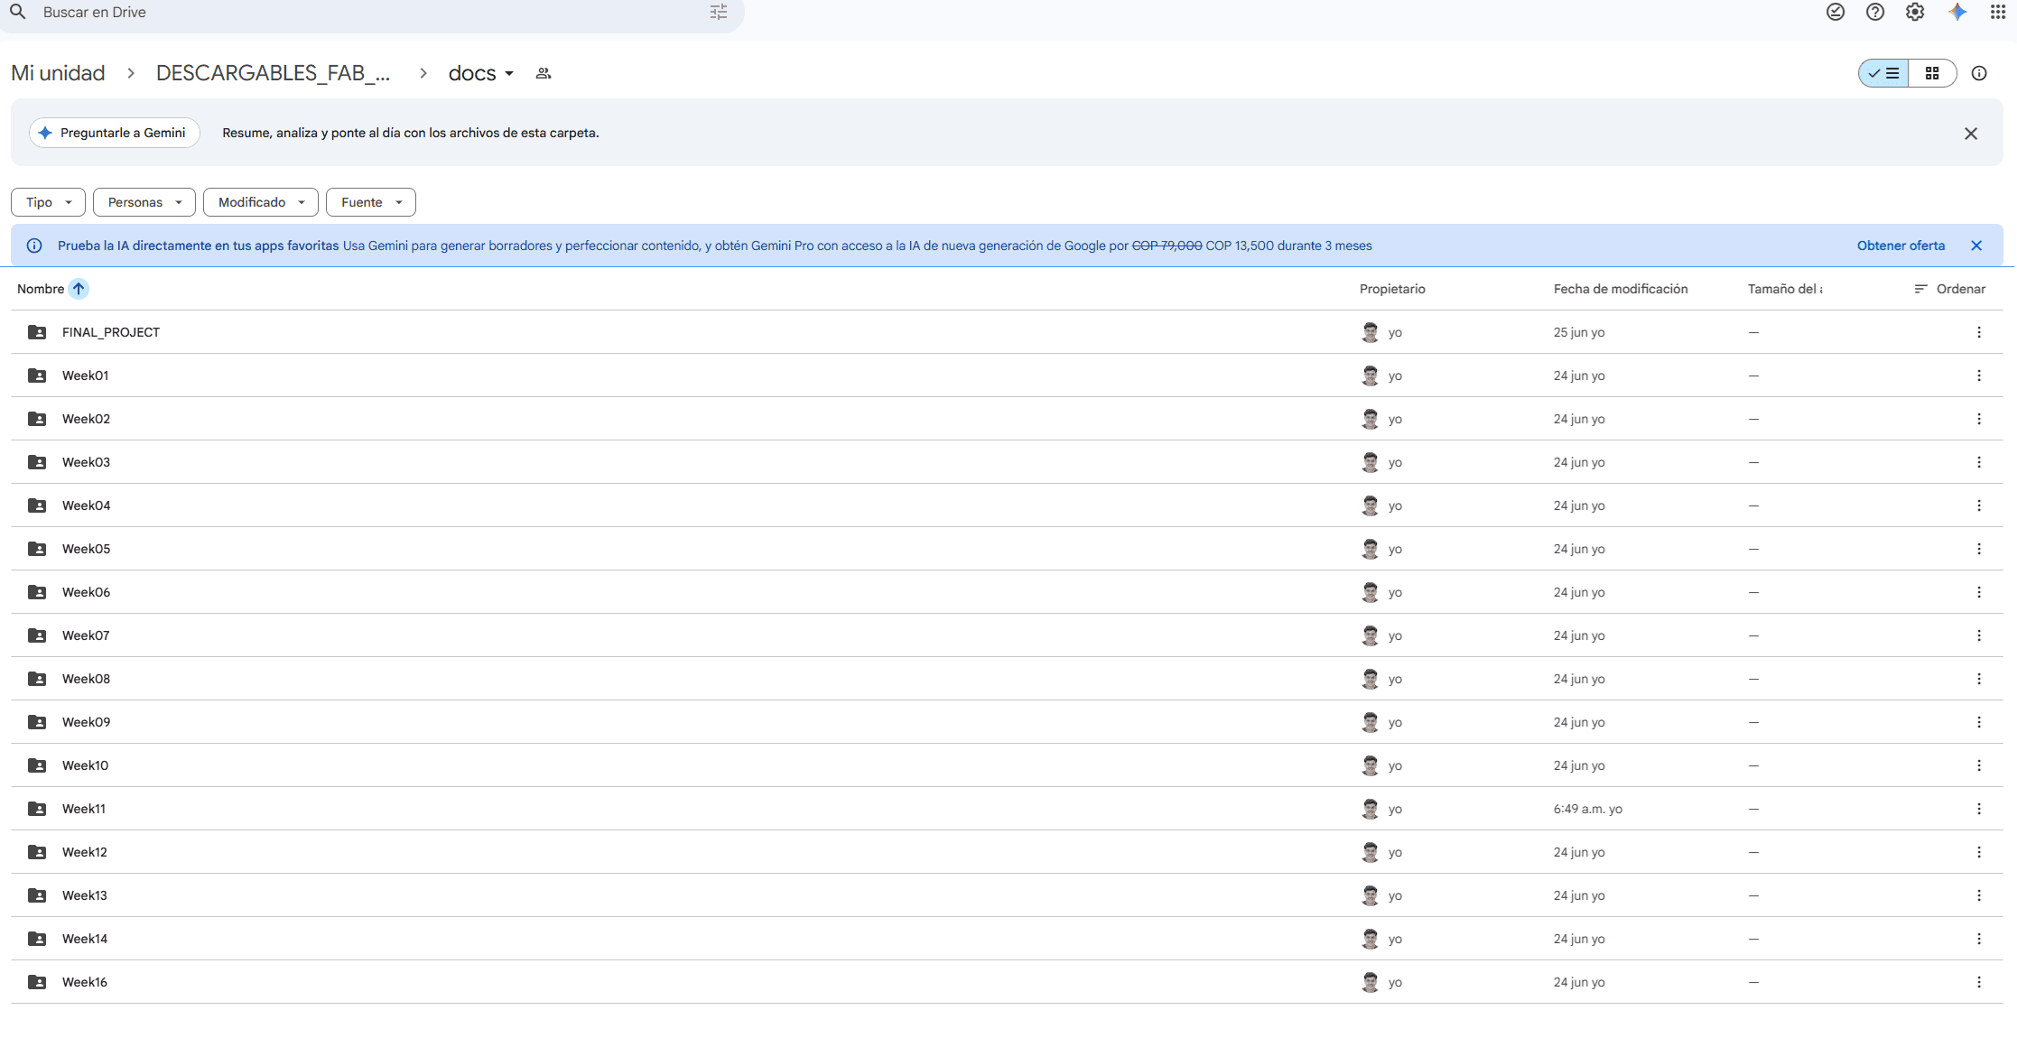Viewport: 2017px width, 1038px height.
Task: Click the Propietario column header
Action: (x=1392, y=289)
